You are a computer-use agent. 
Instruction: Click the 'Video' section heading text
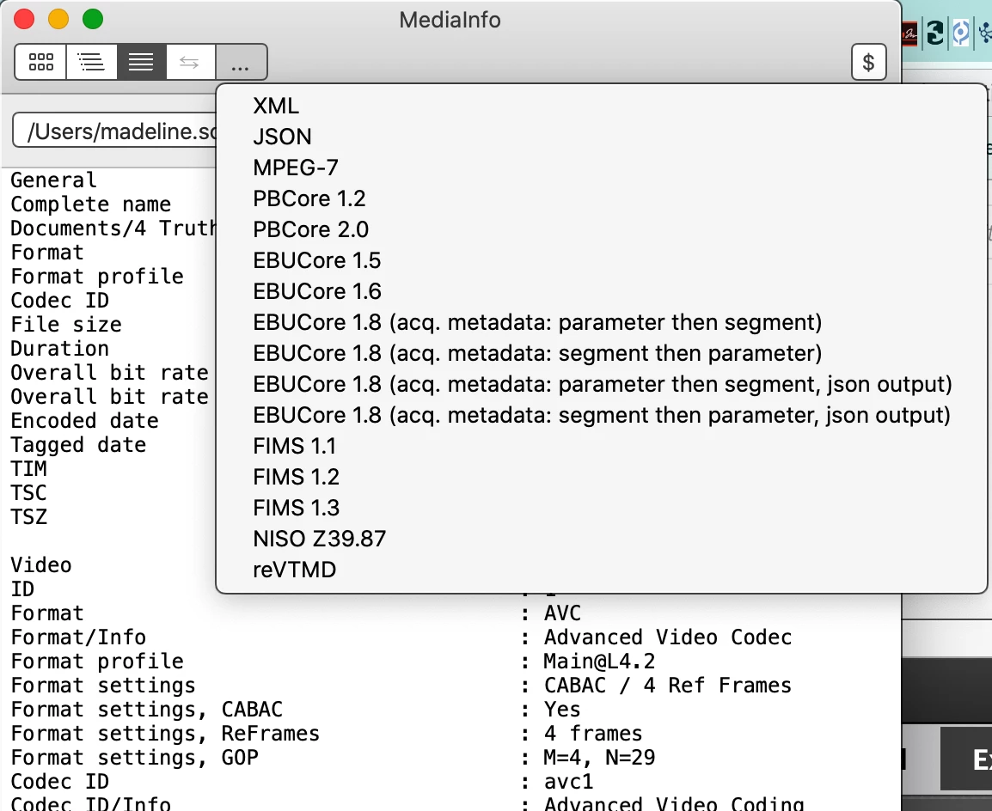coord(41,565)
